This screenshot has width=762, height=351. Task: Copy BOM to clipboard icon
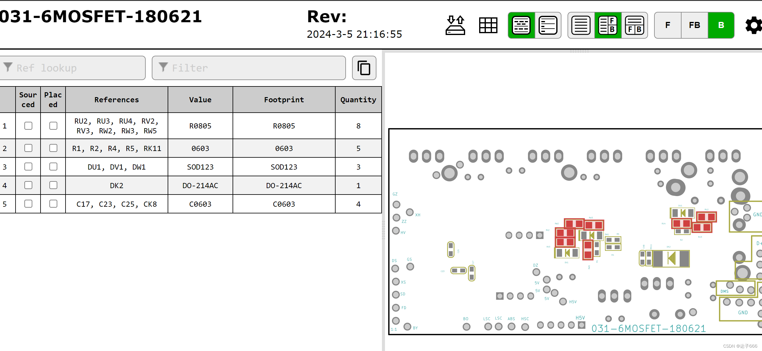pos(364,68)
